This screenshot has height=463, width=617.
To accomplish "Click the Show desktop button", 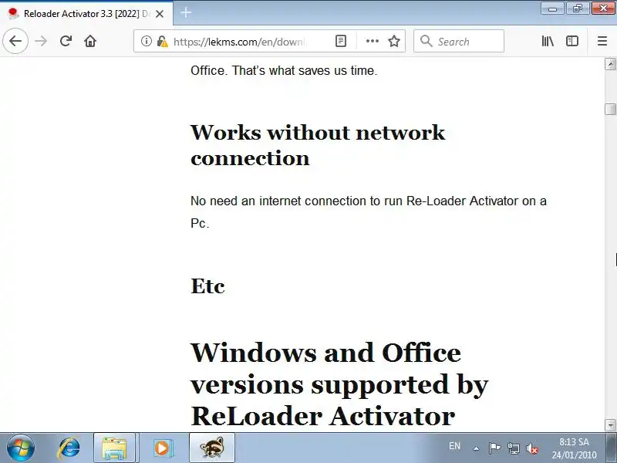I will coord(611,448).
